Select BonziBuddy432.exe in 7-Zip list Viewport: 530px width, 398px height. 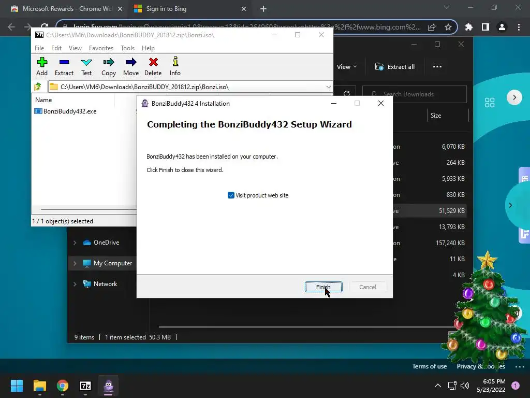pyautogui.click(x=66, y=111)
